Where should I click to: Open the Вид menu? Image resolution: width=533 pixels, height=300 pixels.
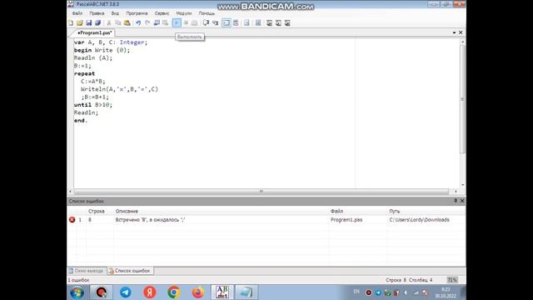click(115, 13)
